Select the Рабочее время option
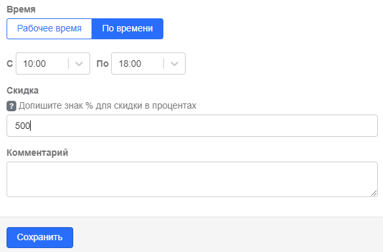The image size is (383, 252). click(49, 29)
